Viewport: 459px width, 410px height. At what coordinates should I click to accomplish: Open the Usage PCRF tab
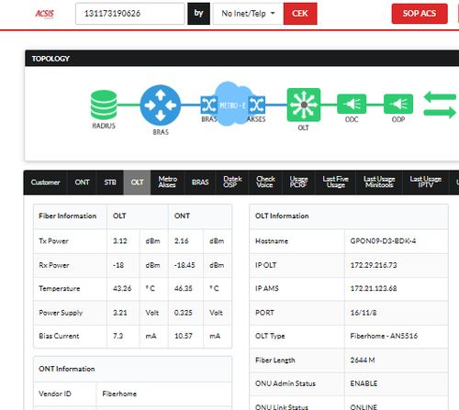pyautogui.click(x=298, y=183)
